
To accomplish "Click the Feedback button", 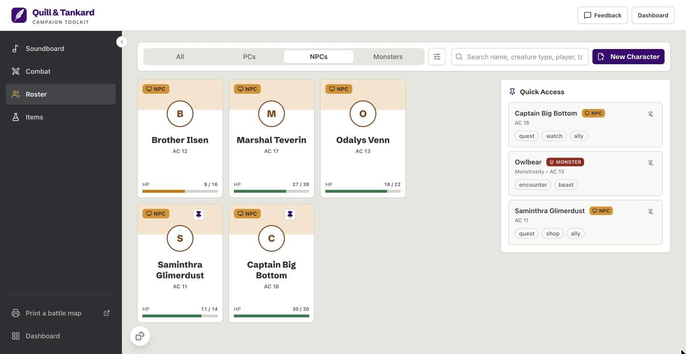I will click(x=603, y=15).
